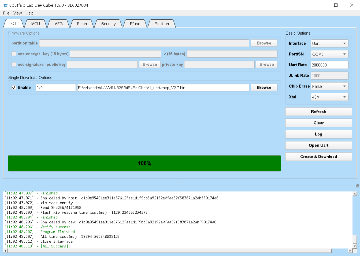
Task: Click the 0x0 address field
Action: 56,88
